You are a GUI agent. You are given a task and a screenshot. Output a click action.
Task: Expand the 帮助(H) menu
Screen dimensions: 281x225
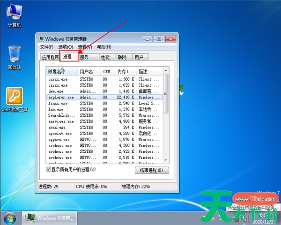[x=104, y=47]
